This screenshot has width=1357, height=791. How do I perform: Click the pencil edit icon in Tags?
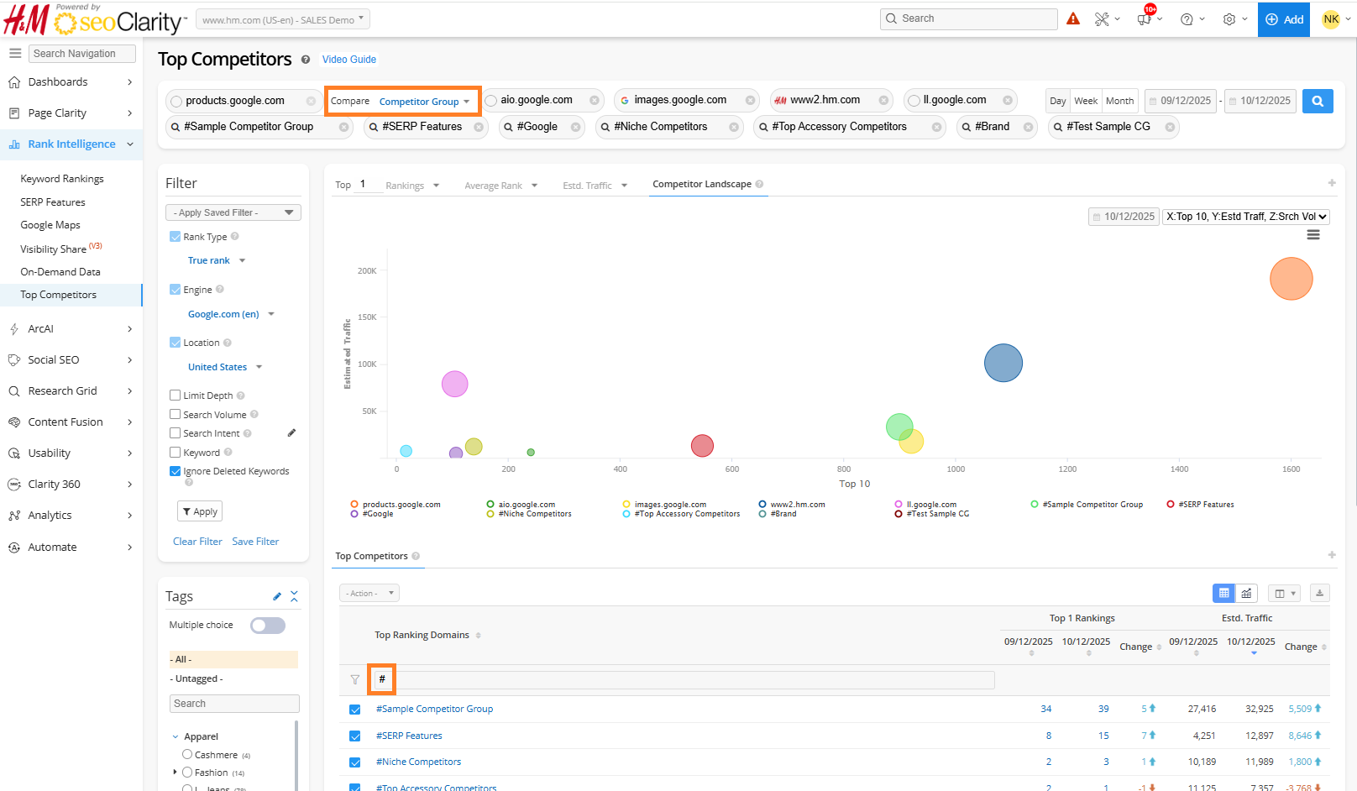(x=277, y=596)
